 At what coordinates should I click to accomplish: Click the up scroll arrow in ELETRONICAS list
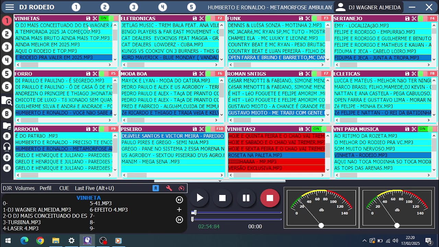[221, 25]
